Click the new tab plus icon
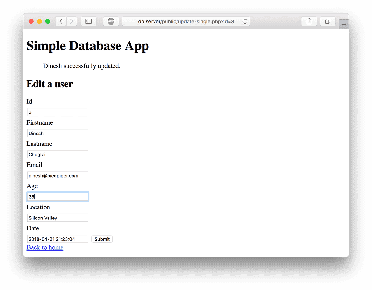 click(343, 24)
